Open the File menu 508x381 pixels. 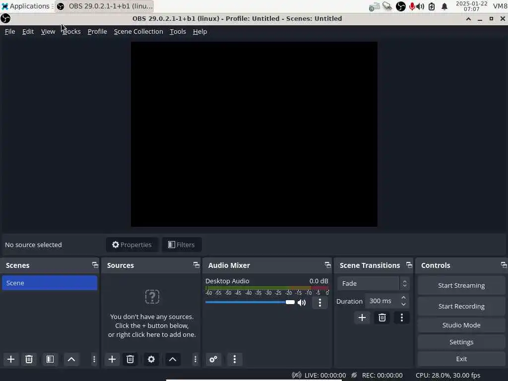10,31
